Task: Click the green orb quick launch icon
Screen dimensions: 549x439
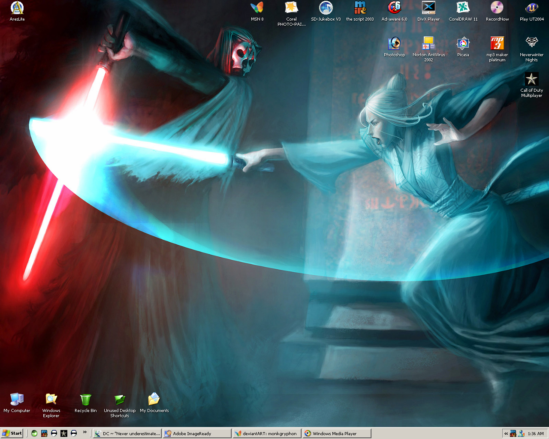Action: [34, 433]
